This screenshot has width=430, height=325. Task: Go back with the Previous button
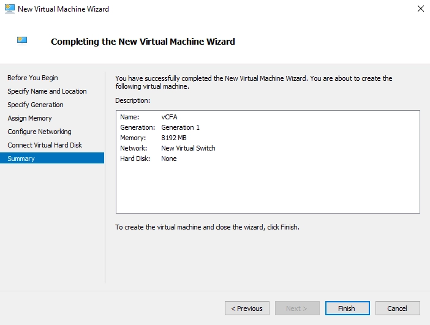(x=247, y=308)
